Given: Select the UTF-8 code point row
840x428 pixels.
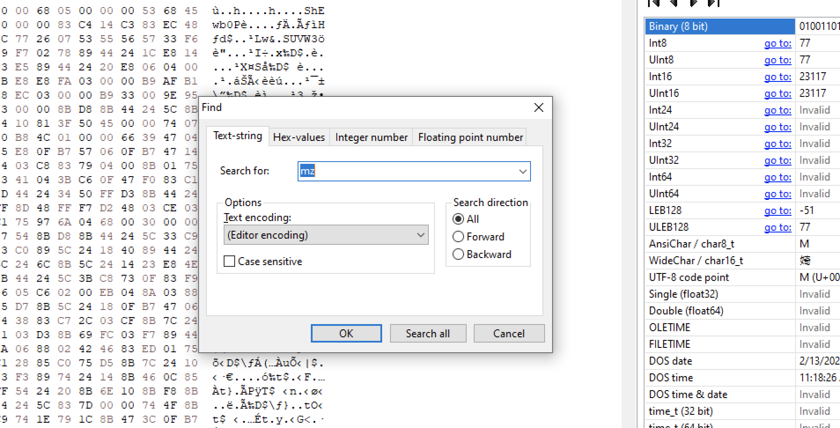Looking at the screenshot, I should click(x=742, y=277).
